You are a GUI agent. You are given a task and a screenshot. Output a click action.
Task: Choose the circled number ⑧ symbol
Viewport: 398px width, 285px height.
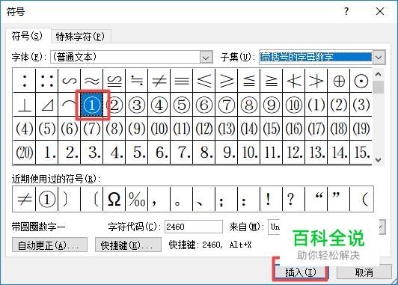(248, 105)
